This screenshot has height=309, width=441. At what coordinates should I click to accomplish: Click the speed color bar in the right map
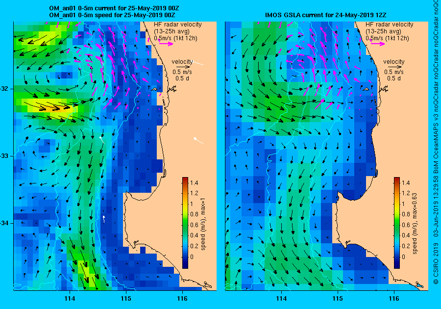coord(397,223)
